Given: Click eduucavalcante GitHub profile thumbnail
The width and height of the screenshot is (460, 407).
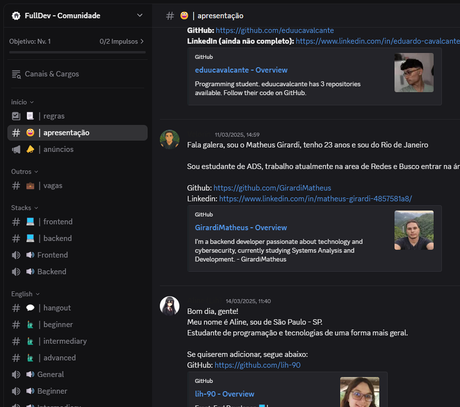Looking at the screenshot, I should pyautogui.click(x=414, y=72).
